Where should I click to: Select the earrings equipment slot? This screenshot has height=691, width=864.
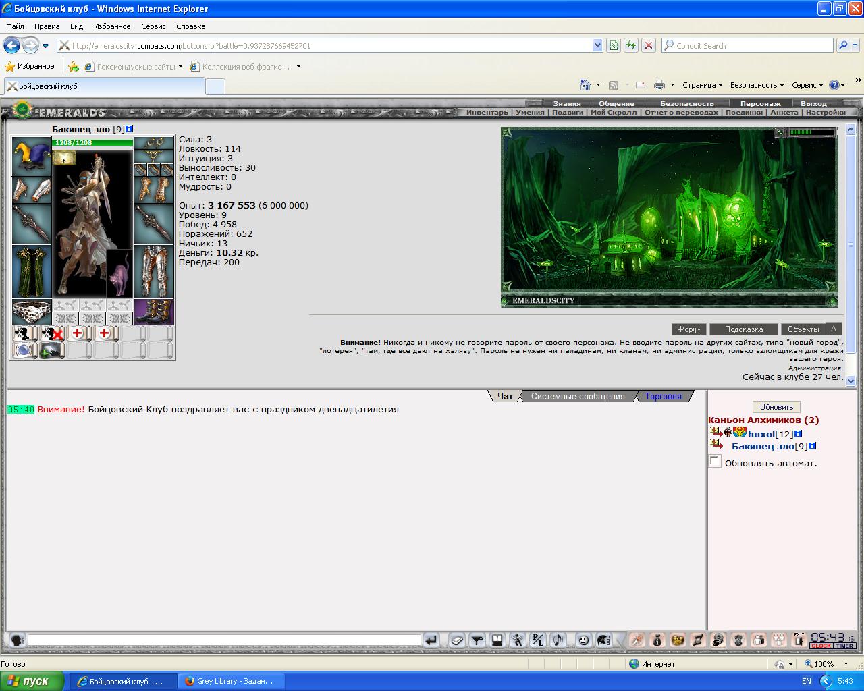coord(154,143)
